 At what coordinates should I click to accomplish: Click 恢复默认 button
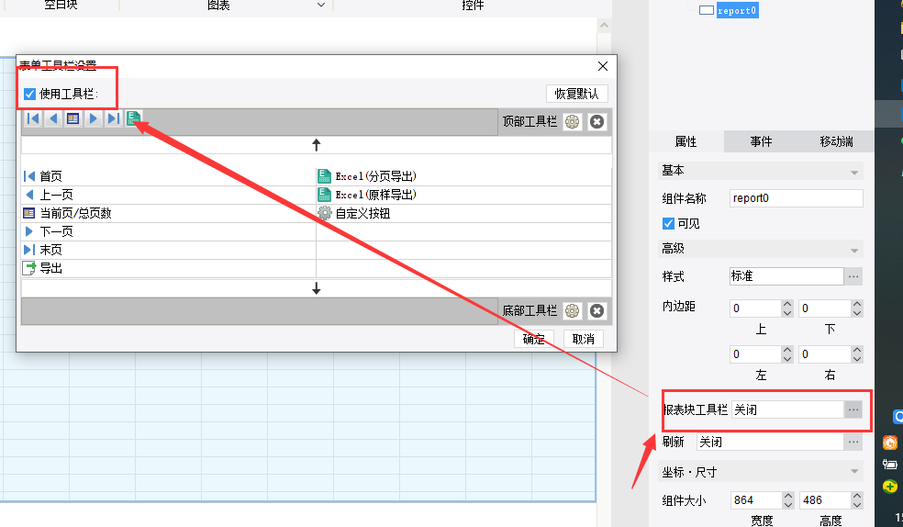click(x=576, y=94)
